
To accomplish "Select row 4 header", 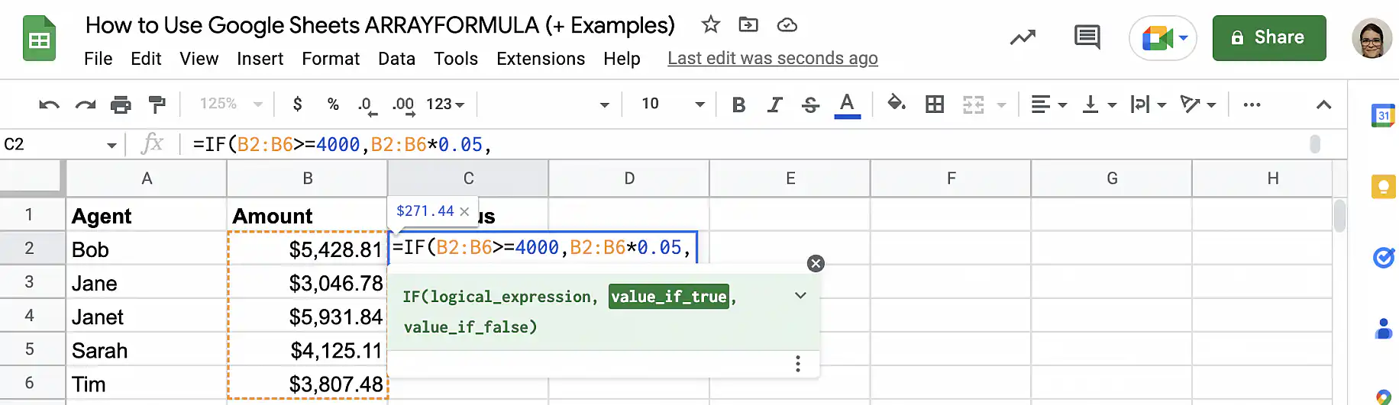I will [x=29, y=315].
